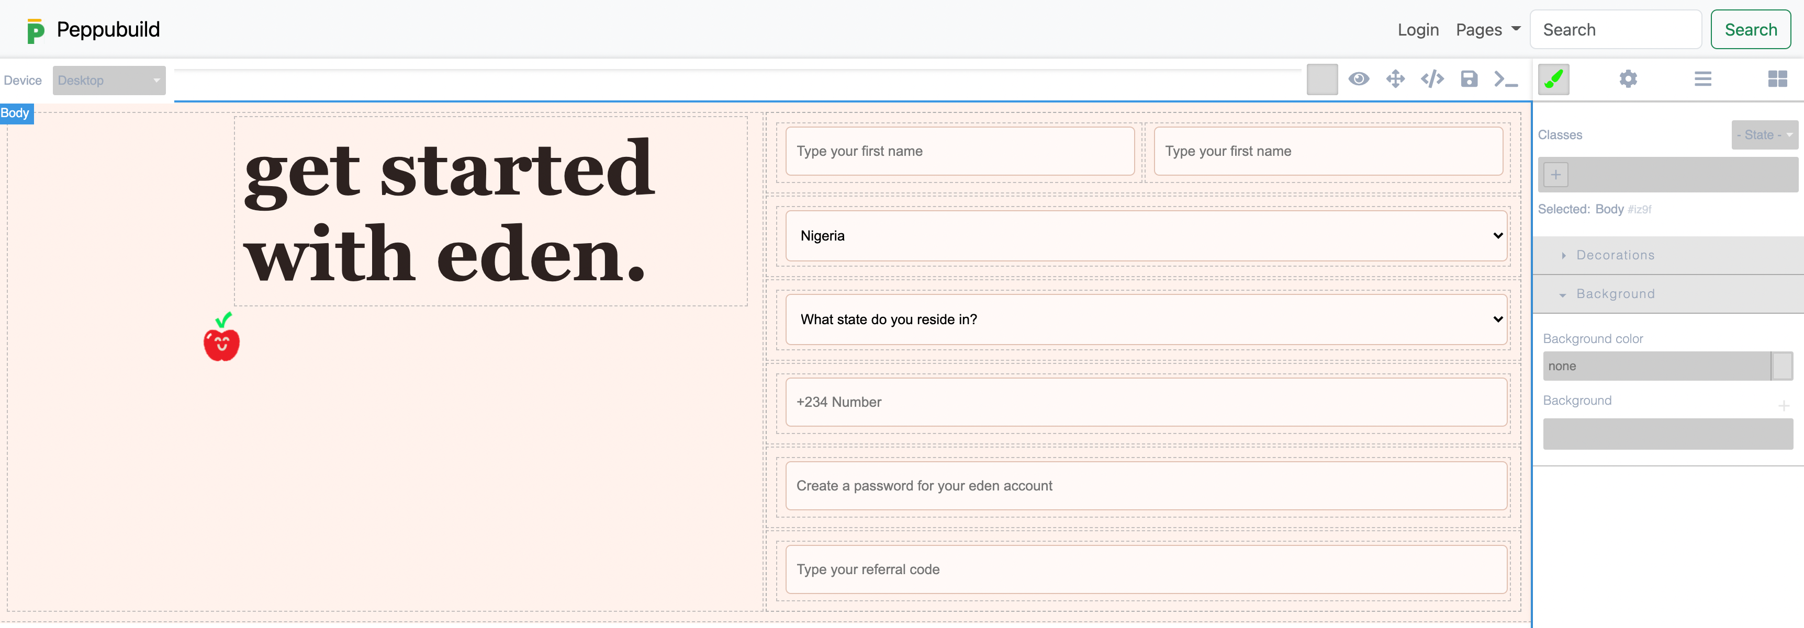The height and width of the screenshot is (628, 1804).
Task: Add a background layer with plus icon
Action: tap(1783, 406)
